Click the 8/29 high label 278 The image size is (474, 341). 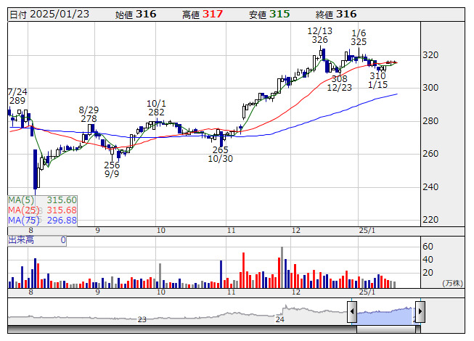tap(89, 118)
